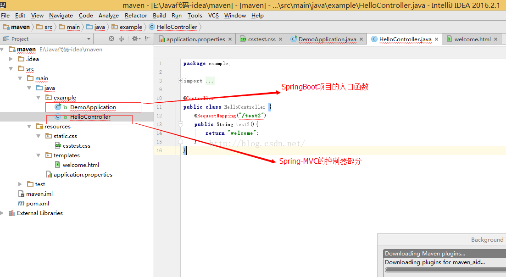
Task: Open the Navigate menu
Action: pos(61,16)
